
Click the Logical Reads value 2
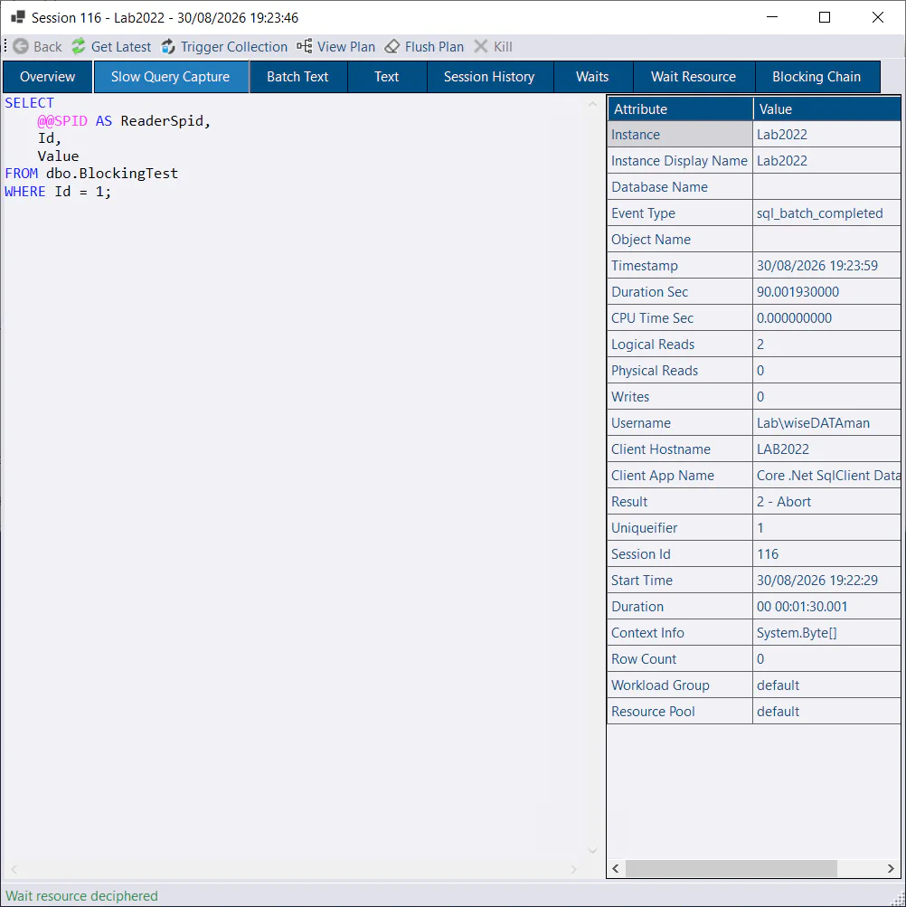(826, 345)
